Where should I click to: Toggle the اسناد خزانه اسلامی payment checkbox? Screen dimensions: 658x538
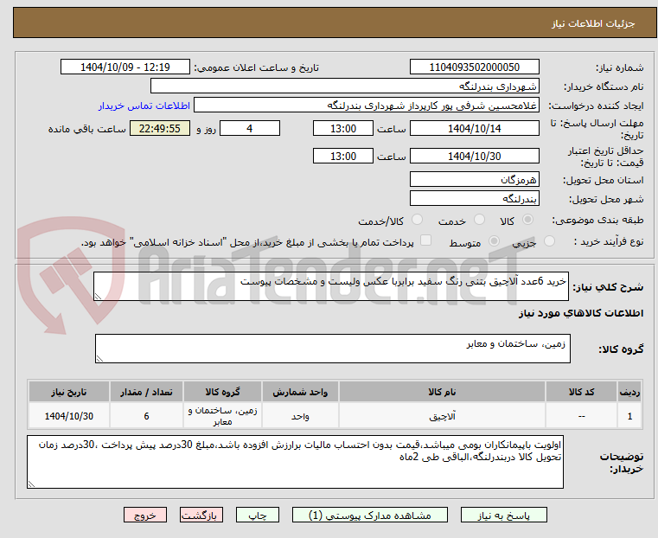click(x=425, y=240)
